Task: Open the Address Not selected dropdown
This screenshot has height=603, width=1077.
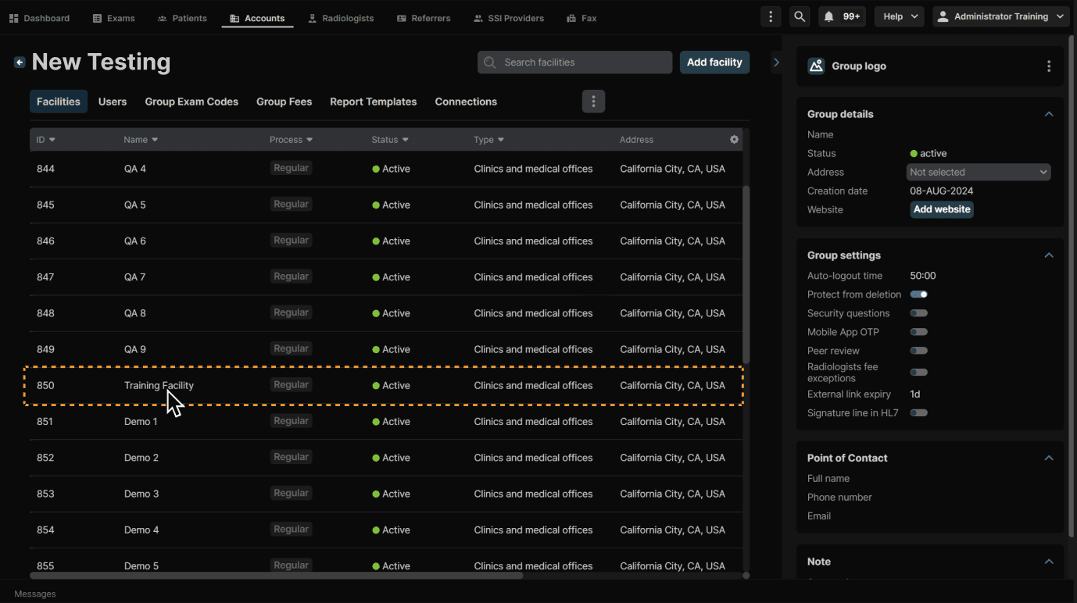Action: coord(979,172)
